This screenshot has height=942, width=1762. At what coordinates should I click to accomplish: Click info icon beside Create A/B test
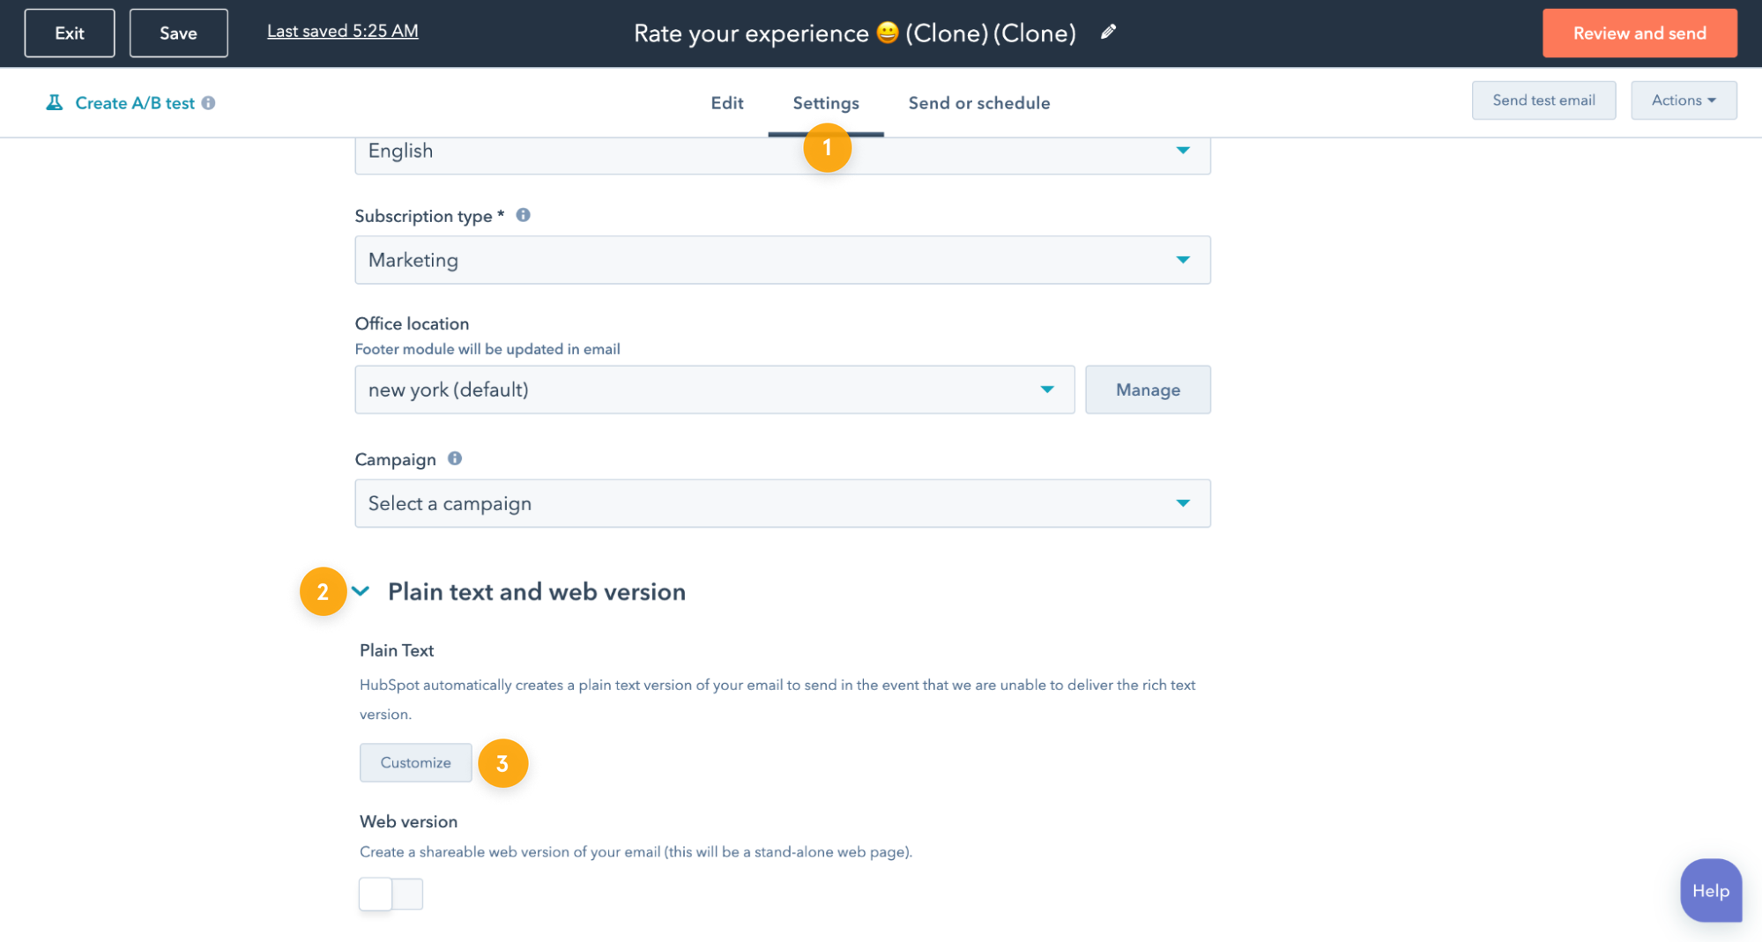coord(209,103)
